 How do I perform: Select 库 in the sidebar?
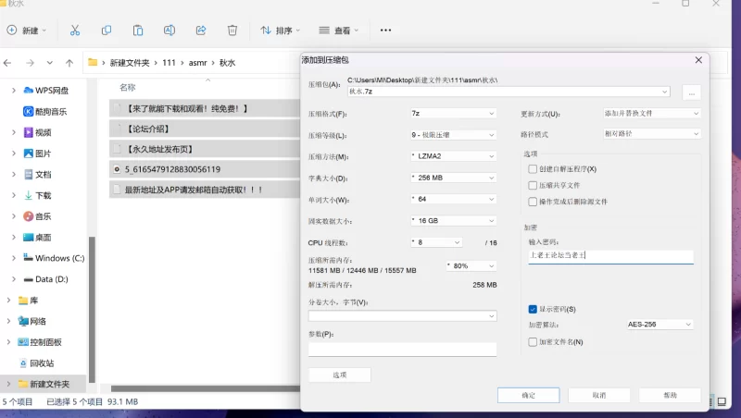pos(28,300)
